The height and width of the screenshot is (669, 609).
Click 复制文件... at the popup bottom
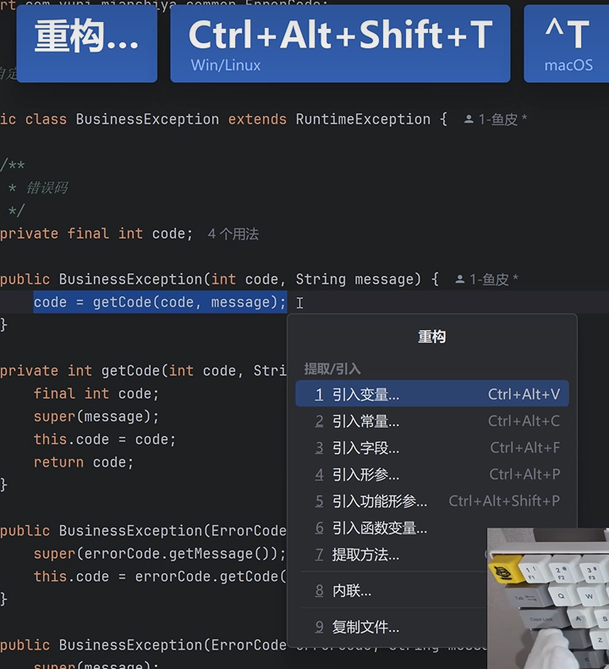(365, 628)
